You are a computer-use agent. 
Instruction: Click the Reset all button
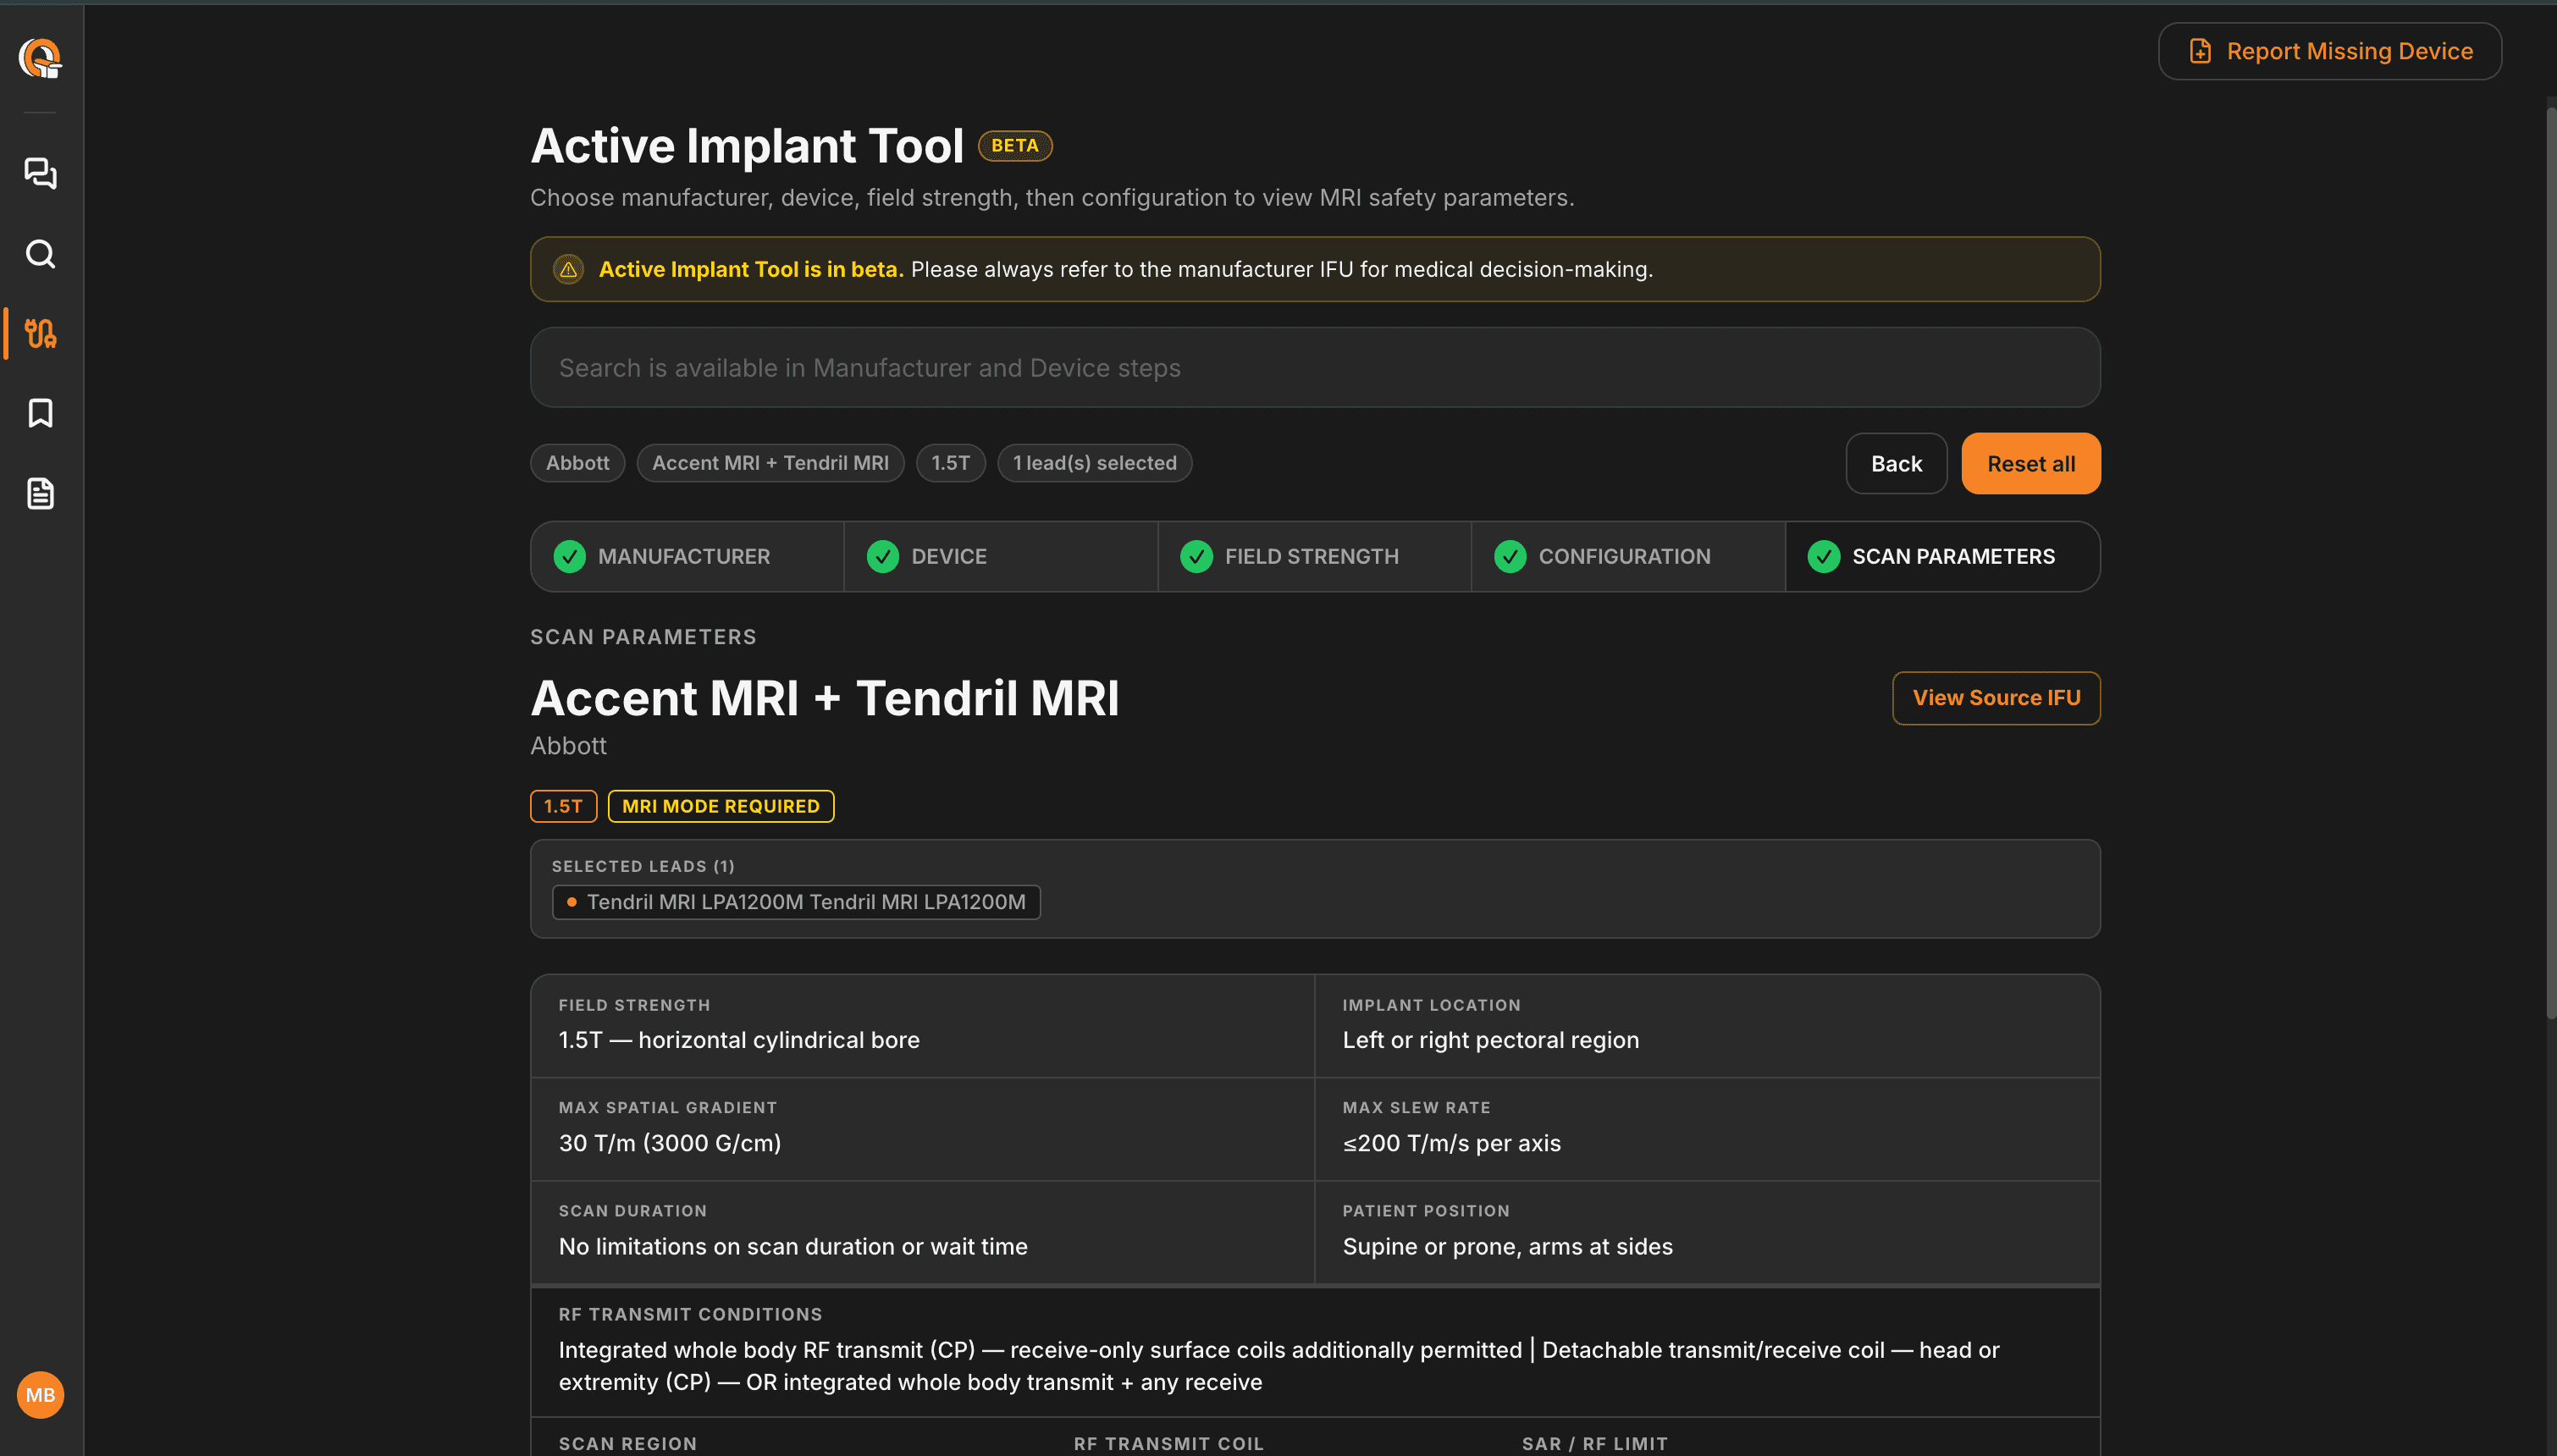pyautogui.click(x=2031, y=463)
